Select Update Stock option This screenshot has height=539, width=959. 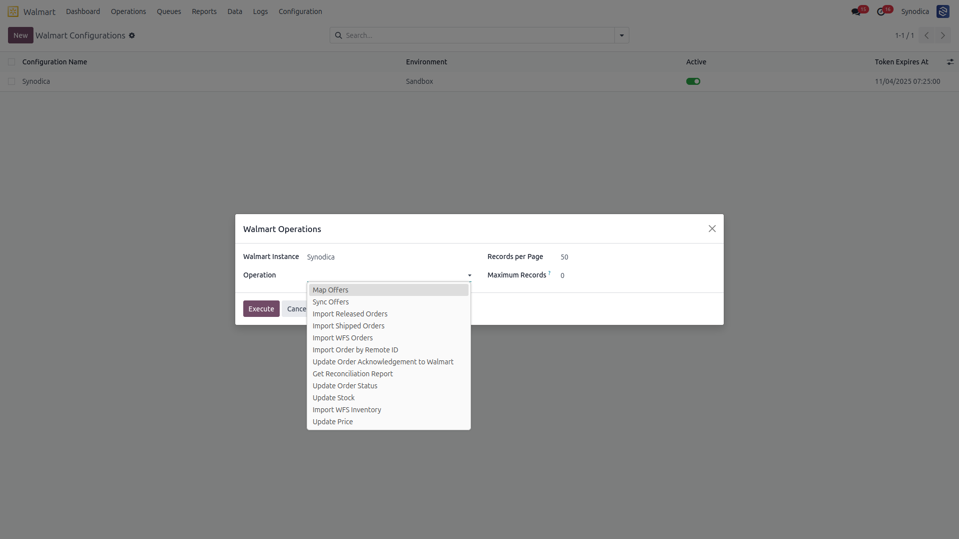(389, 398)
